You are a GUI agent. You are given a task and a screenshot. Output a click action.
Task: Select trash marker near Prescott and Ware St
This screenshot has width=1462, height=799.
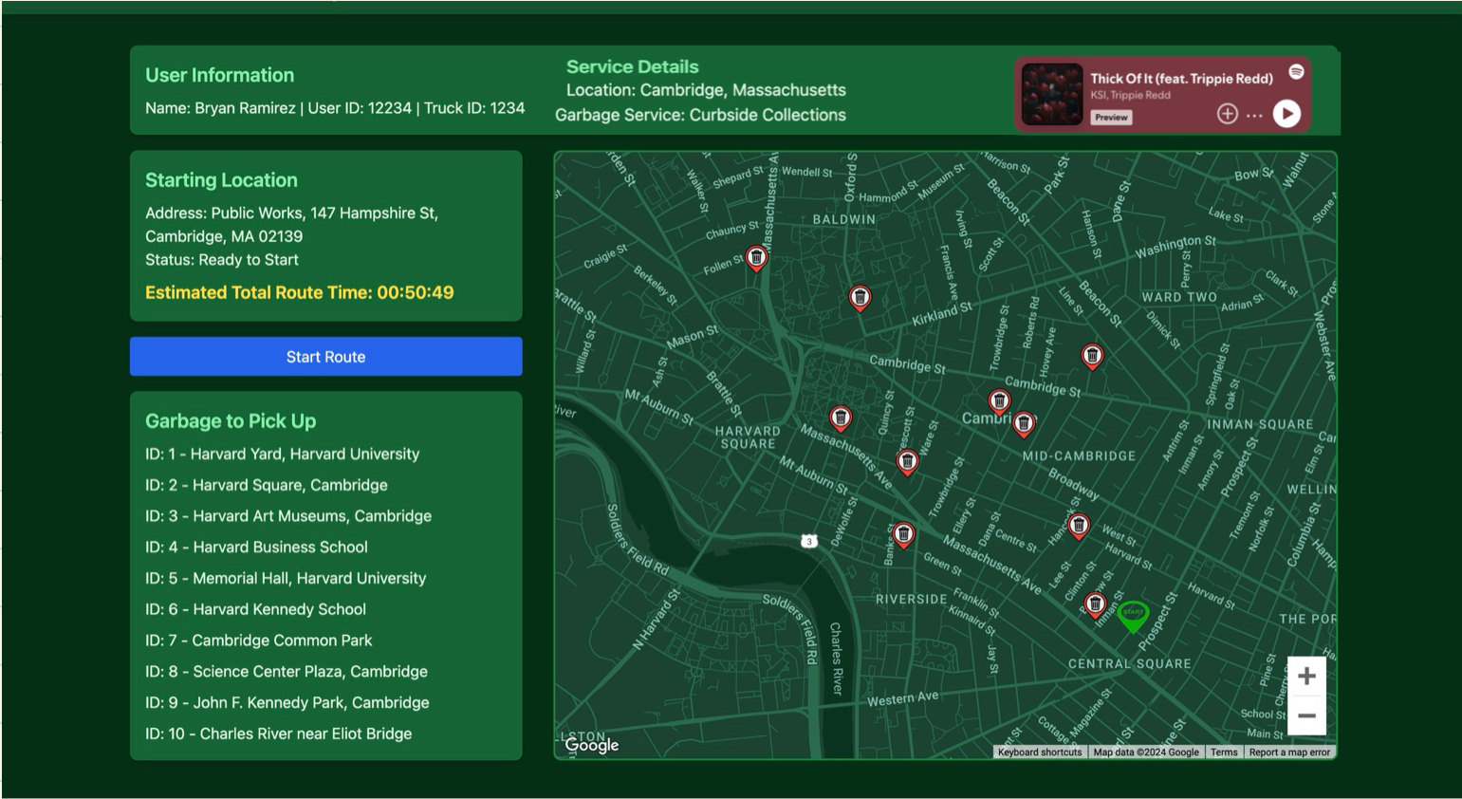[x=907, y=462]
